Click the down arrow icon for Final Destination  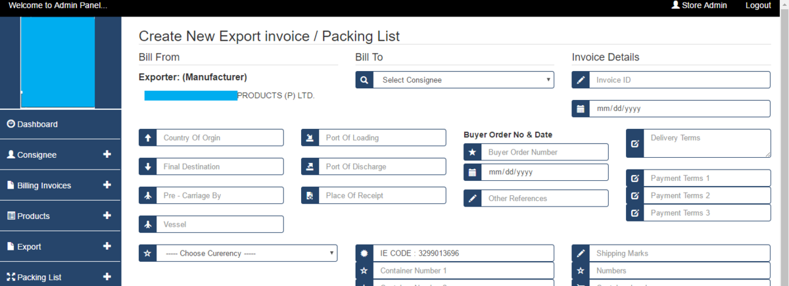tap(147, 167)
